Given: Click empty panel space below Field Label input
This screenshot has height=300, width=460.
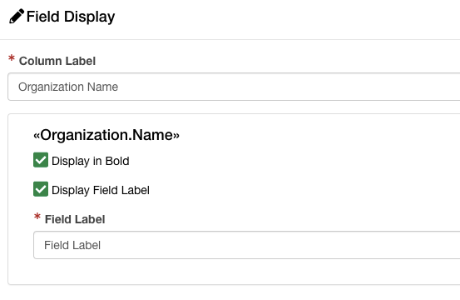Looking at the screenshot, I should [x=234, y=272].
